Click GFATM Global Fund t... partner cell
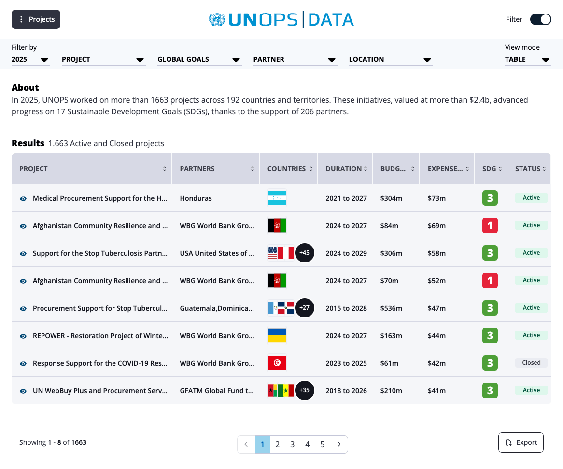This screenshot has height=469, width=563. [216, 391]
